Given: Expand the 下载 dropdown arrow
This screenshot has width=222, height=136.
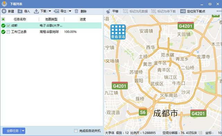Looking at the screenshot, I should [x=50, y=11].
